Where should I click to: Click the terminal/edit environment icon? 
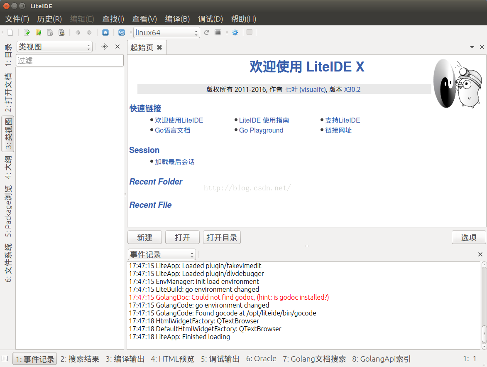(x=218, y=32)
